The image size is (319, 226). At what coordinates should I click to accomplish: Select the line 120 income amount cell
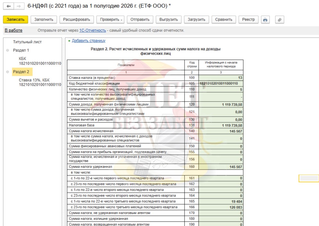221,105
